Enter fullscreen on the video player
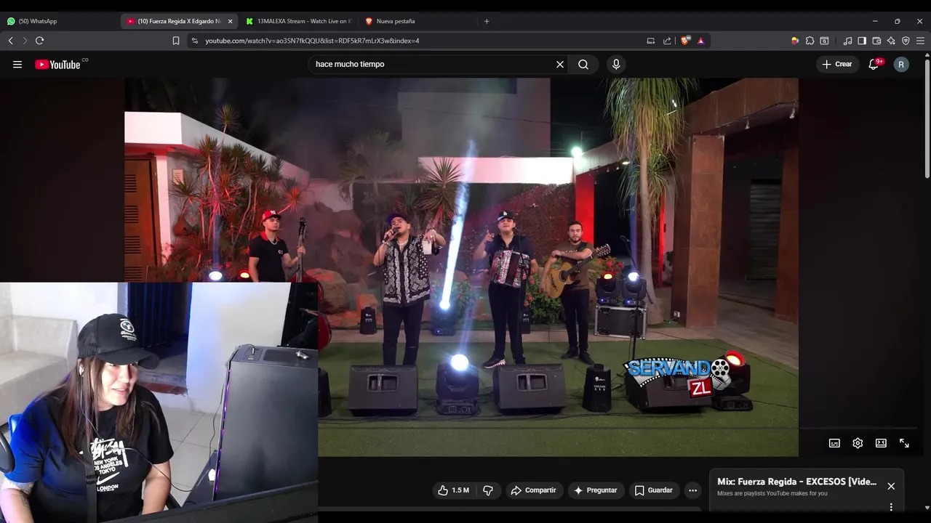 pos(904,443)
